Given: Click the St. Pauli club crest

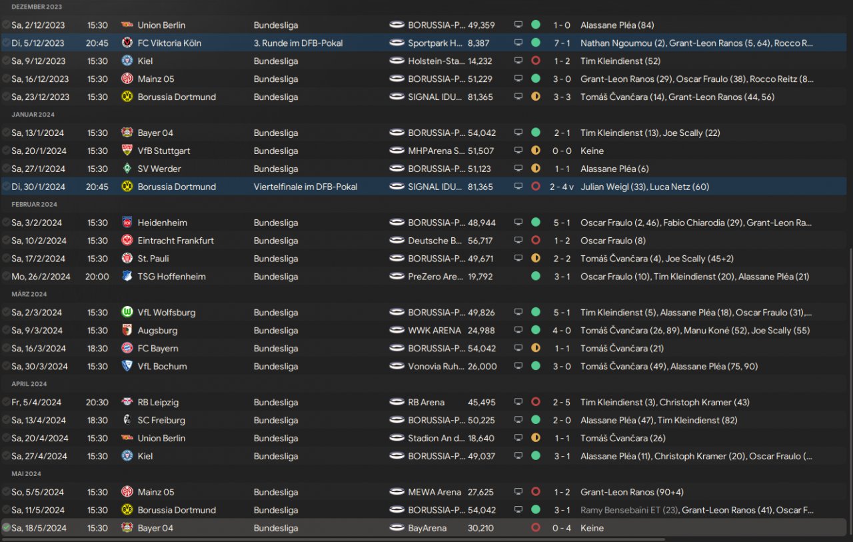Looking at the screenshot, I should point(127,259).
